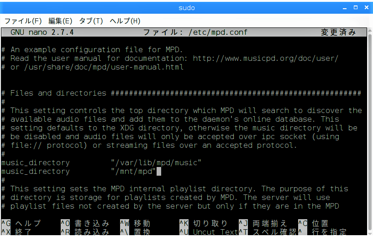Click the "playlist files not created" comment line

coord(170,206)
